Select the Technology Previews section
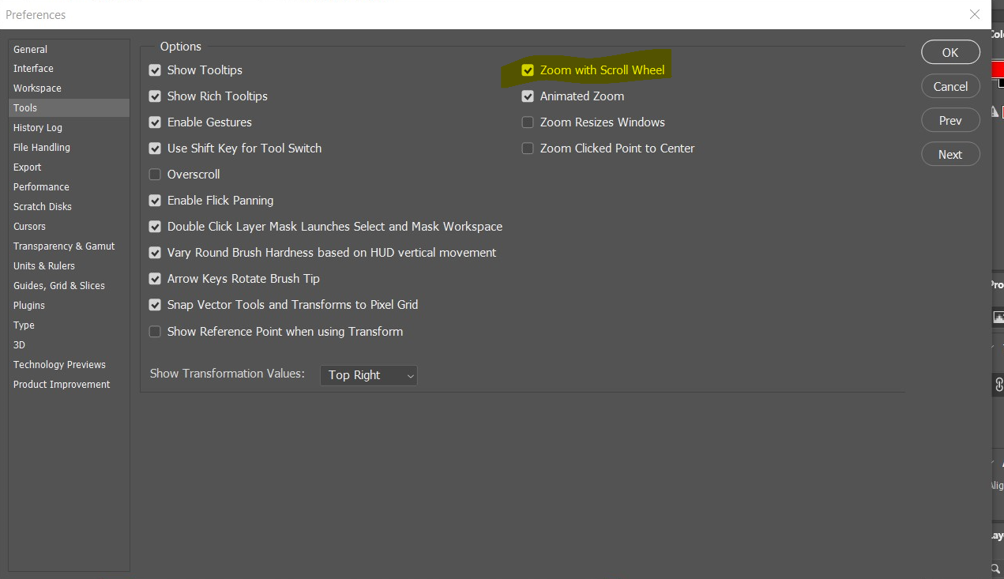The height and width of the screenshot is (579, 1004). [x=59, y=364]
